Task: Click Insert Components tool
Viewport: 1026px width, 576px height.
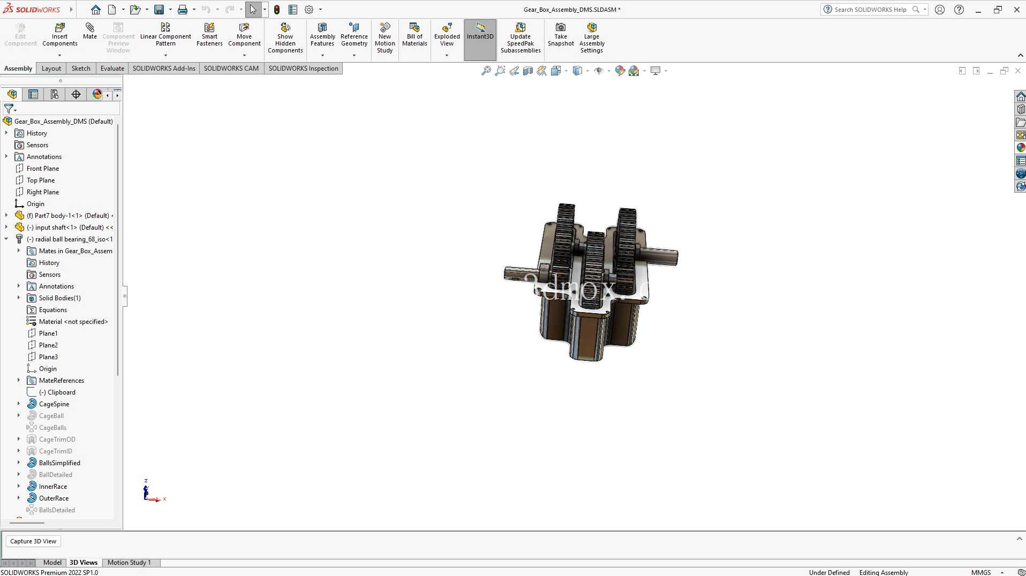Action: pyautogui.click(x=60, y=35)
